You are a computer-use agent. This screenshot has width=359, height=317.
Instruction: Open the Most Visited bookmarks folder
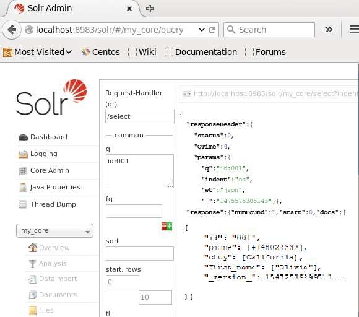tap(38, 52)
